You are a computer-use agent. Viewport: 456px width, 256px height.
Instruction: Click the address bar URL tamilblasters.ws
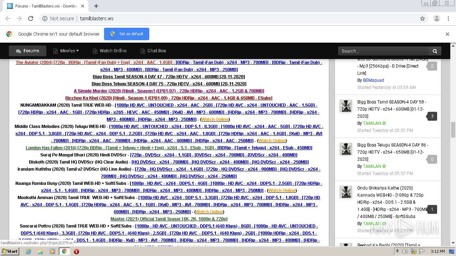tap(97, 18)
